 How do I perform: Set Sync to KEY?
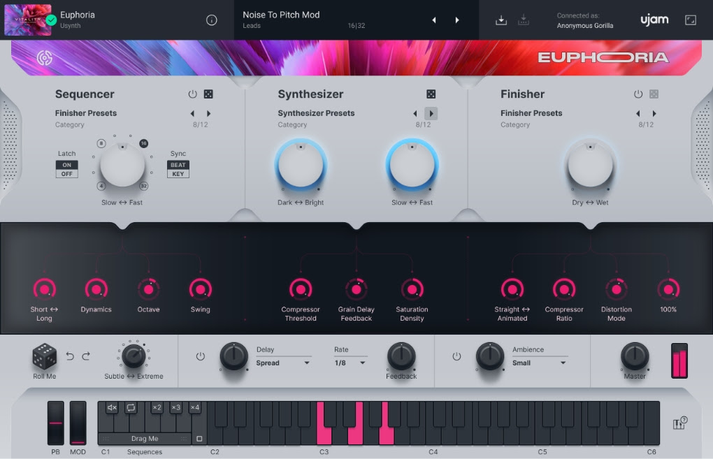tap(178, 173)
